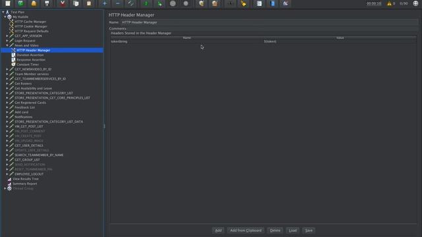Expand the EMPLOYEE_LOGOUT sampler
This screenshot has height=237, width=422.
click(x=7, y=174)
